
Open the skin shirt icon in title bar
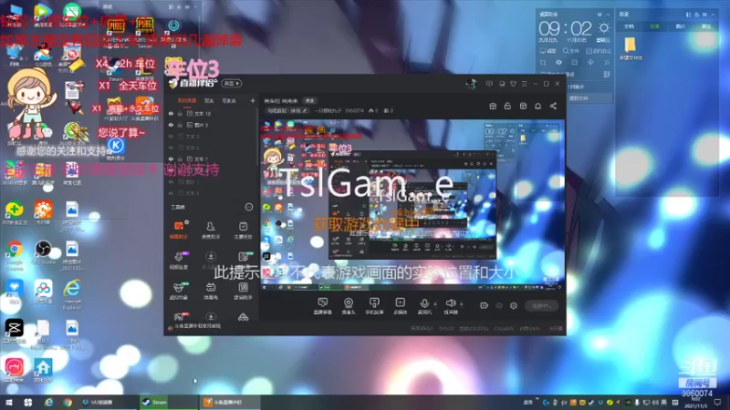pyautogui.click(x=513, y=84)
